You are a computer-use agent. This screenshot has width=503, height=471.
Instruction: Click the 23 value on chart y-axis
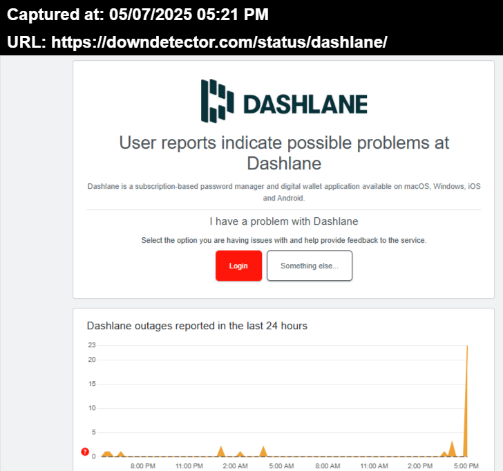tap(92, 345)
